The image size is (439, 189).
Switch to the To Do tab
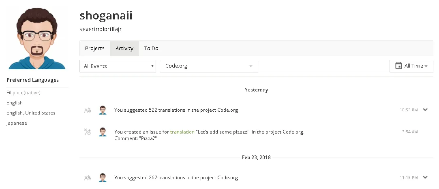tap(151, 49)
